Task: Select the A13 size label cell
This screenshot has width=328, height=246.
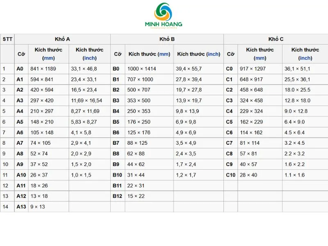Action: [x=21, y=207]
